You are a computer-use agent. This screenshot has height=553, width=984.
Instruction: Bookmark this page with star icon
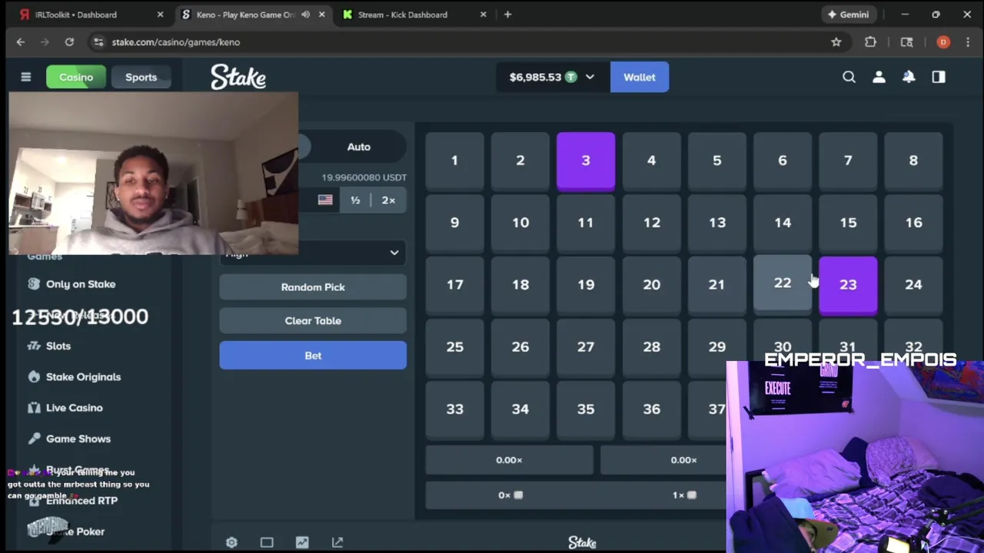836,42
